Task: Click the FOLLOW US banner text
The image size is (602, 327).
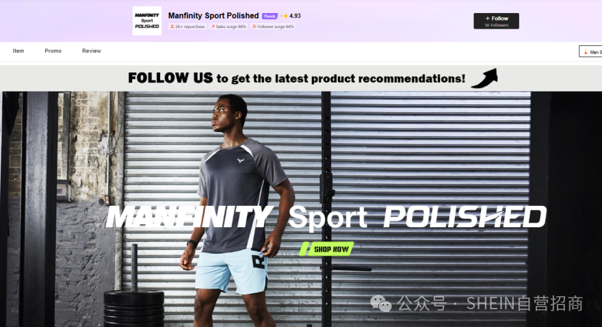Action: point(296,78)
